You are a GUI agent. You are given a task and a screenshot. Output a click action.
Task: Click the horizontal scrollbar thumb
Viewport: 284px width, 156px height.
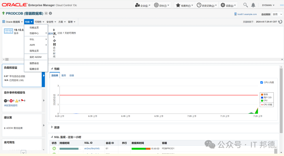tap(7, 59)
